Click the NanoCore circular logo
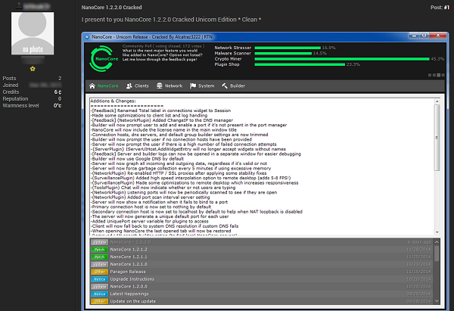 [104, 59]
